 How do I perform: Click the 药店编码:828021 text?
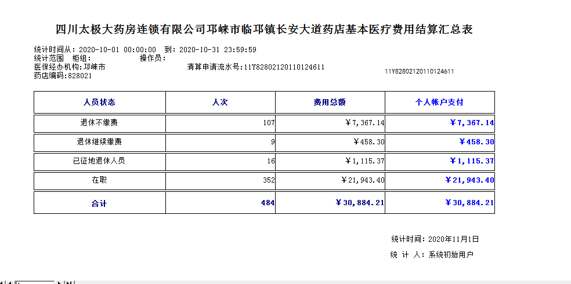click(63, 75)
